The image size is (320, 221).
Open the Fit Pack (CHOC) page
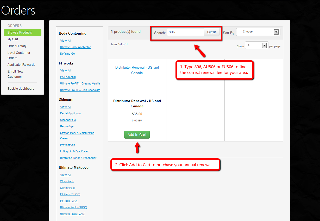click(70, 194)
